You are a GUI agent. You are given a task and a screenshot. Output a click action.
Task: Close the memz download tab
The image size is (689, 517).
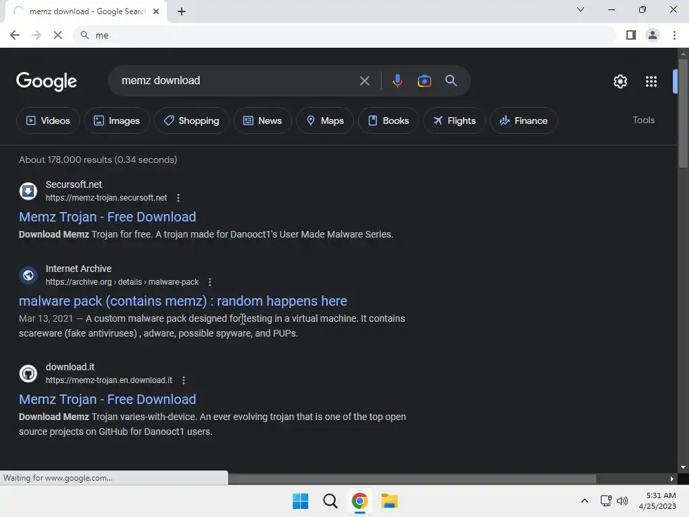point(156,12)
